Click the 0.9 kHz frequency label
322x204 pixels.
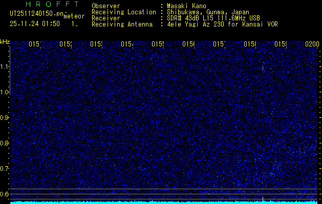pyautogui.click(x=4, y=118)
